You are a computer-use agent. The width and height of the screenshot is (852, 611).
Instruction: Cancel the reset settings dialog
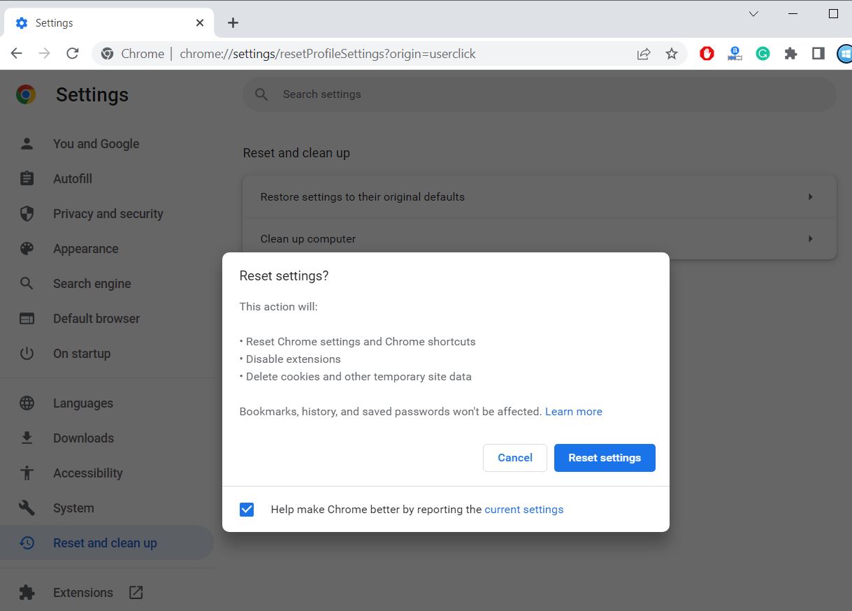(x=515, y=458)
